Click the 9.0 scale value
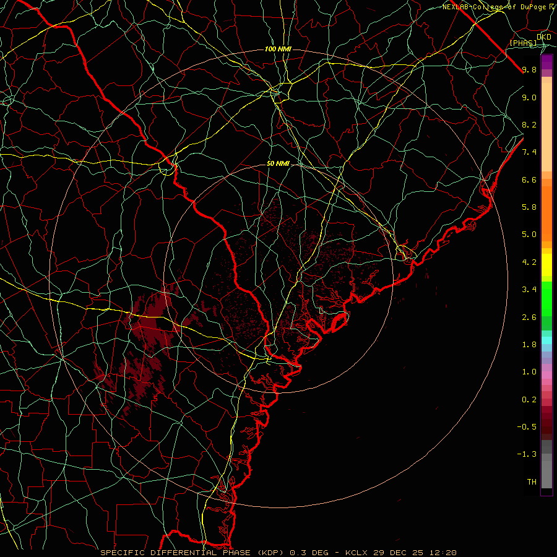This screenshot has width=557, height=557. pyautogui.click(x=529, y=97)
